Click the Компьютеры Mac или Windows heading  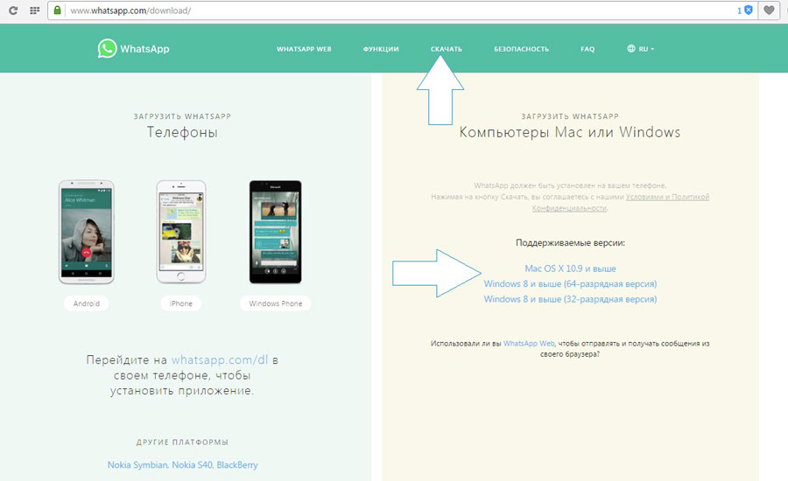[x=570, y=132]
